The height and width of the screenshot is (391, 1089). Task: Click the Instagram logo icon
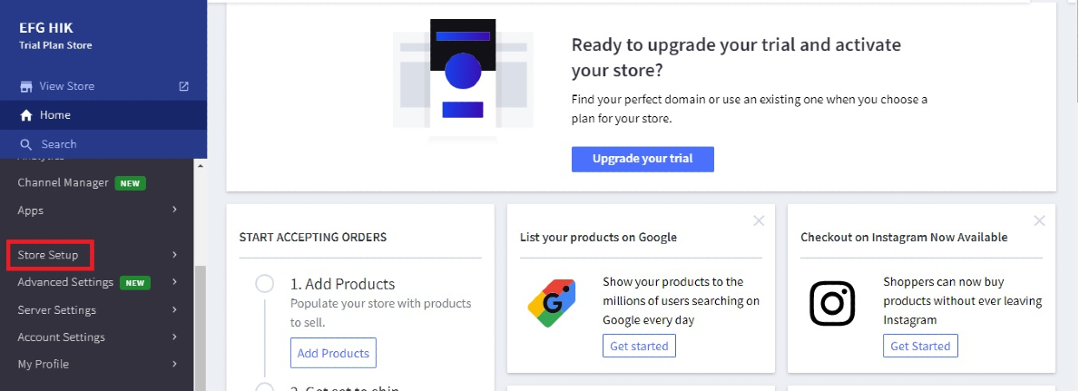click(832, 303)
